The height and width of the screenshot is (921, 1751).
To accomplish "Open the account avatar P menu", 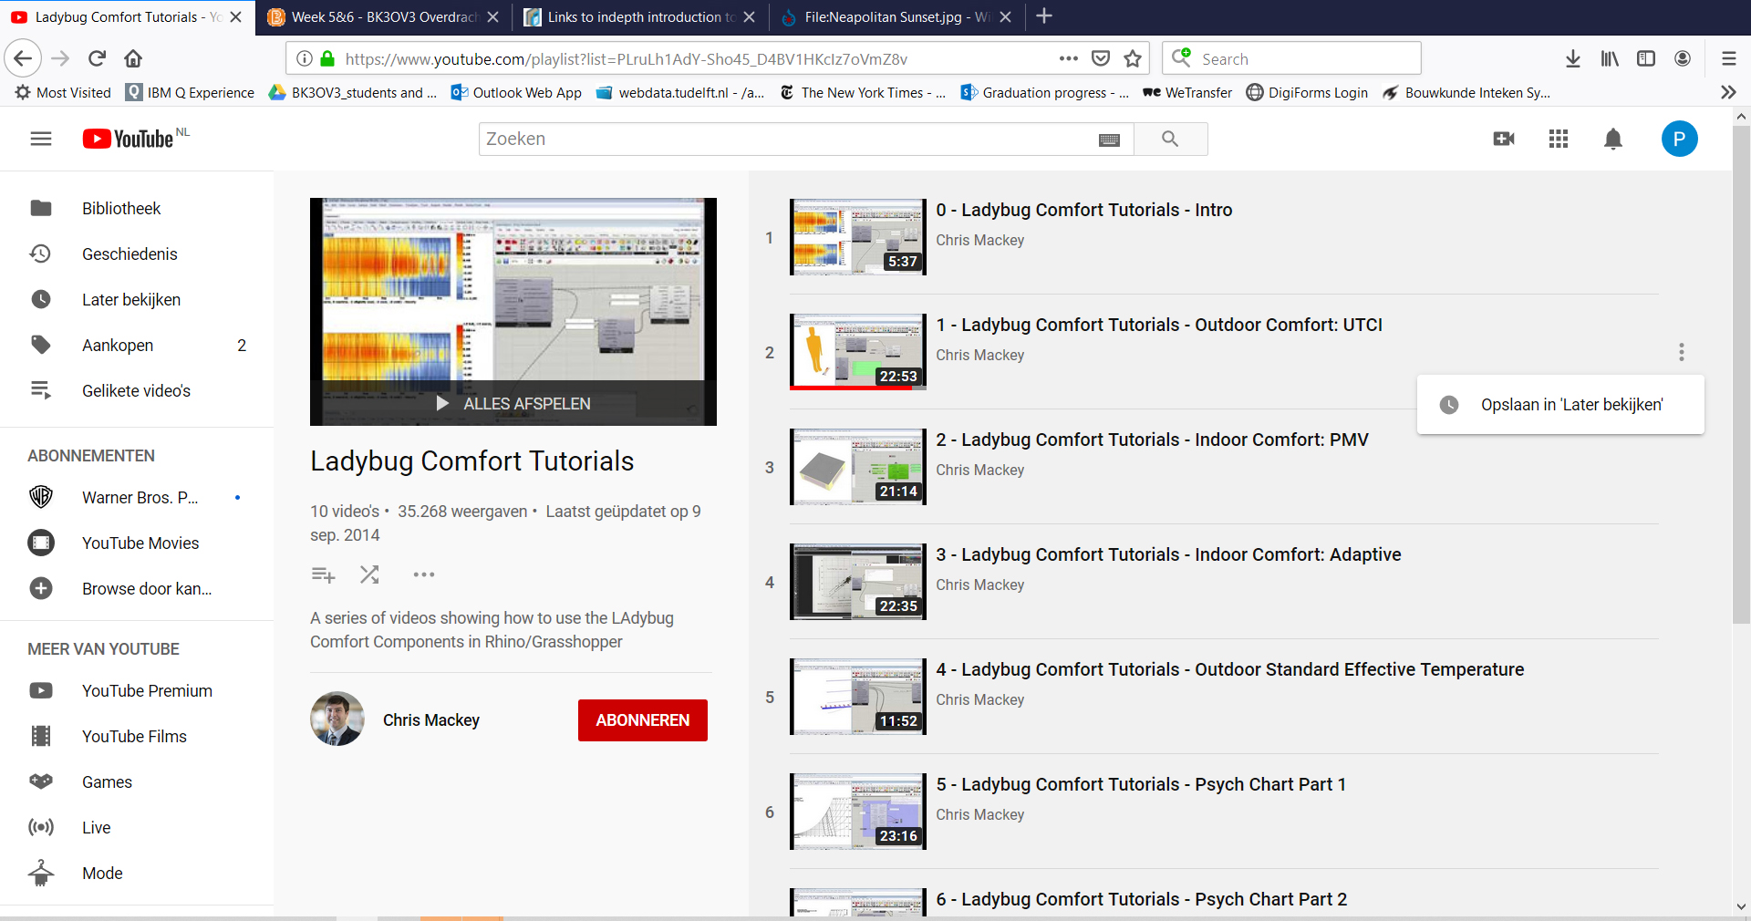I will coord(1679,139).
